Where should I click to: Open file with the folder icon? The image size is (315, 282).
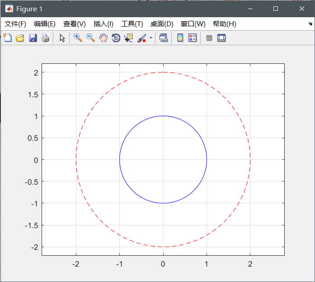pyautogui.click(x=20, y=38)
